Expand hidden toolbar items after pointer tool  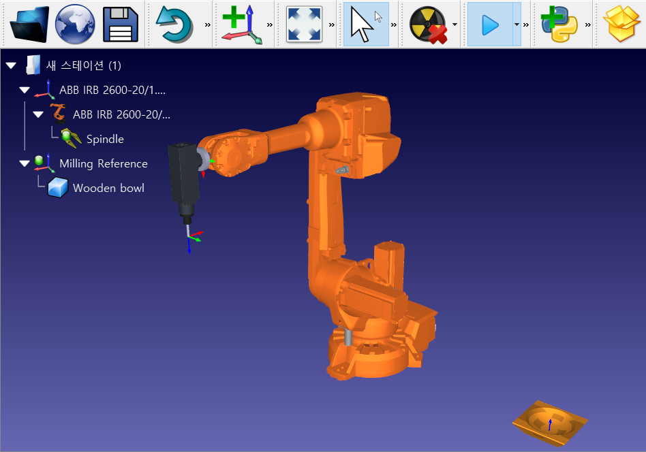(393, 25)
